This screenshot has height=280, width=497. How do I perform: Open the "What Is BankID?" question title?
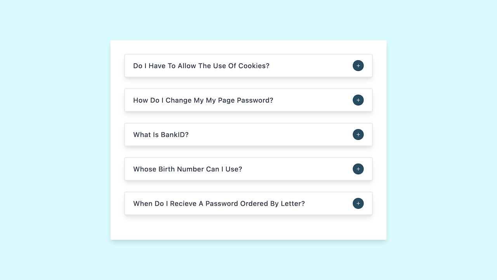[161, 135]
